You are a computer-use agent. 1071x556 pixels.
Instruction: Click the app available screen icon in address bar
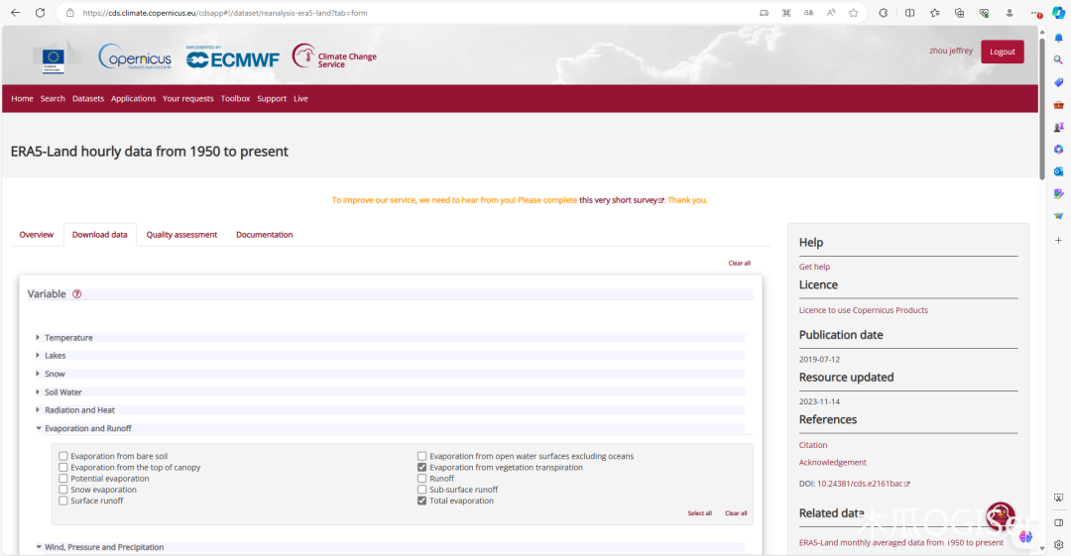click(x=764, y=12)
